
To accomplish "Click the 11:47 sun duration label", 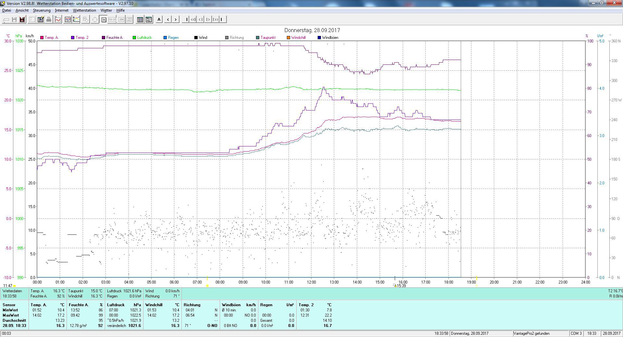I will point(7,286).
